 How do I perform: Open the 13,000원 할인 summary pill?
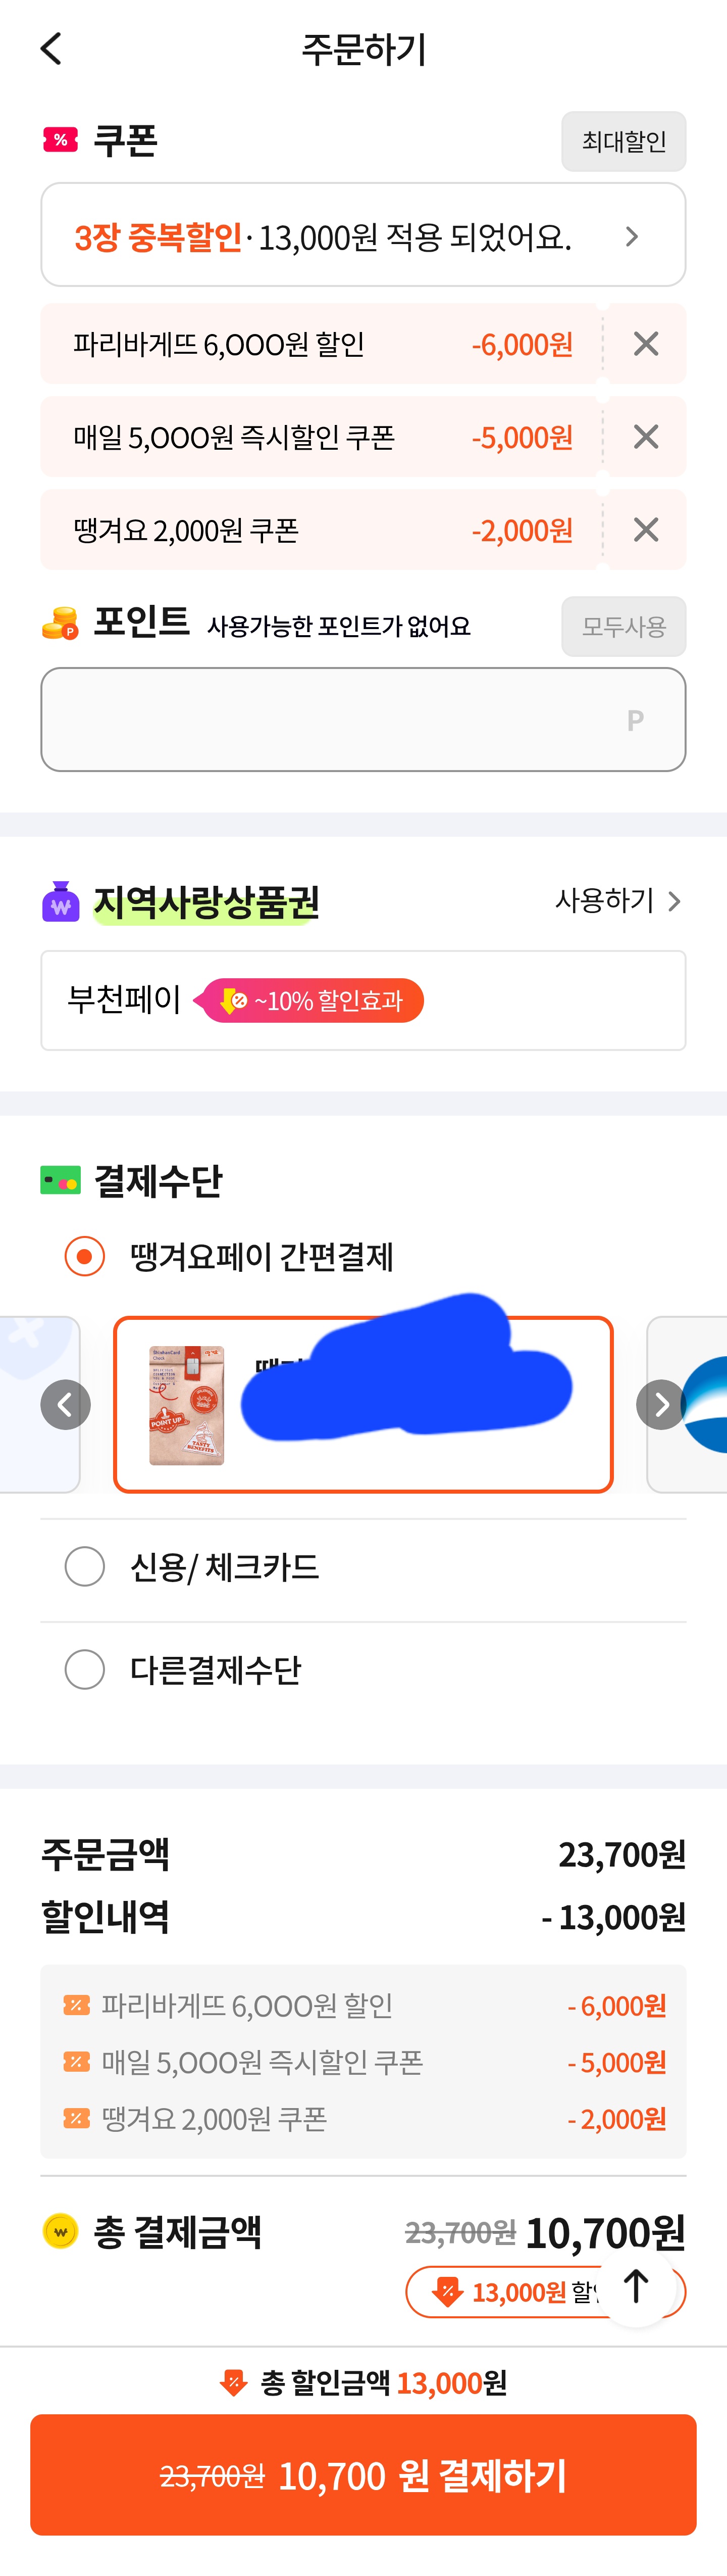click(x=509, y=2291)
